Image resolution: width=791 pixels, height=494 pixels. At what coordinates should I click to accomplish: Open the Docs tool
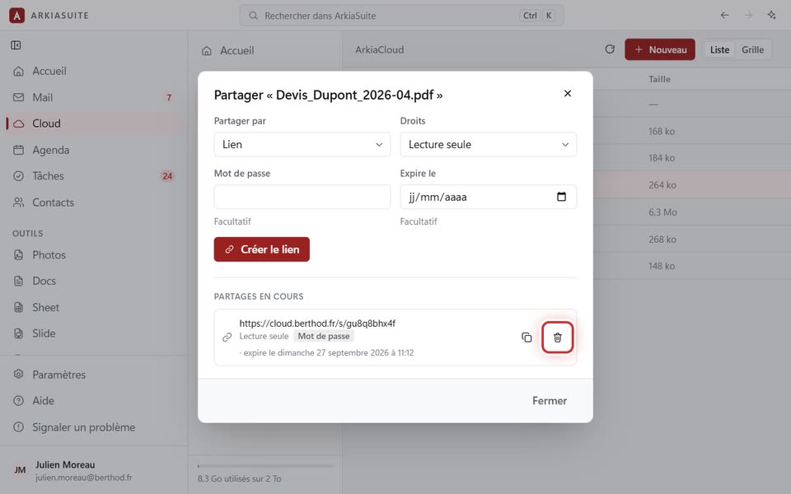94,281
